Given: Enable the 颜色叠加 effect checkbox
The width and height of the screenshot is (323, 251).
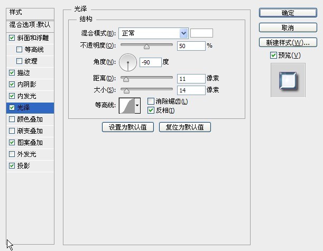Looking at the screenshot, I should 12,119.
